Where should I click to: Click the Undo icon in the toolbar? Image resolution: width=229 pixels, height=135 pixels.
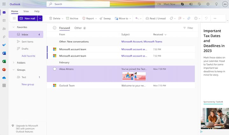tap(206, 18)
